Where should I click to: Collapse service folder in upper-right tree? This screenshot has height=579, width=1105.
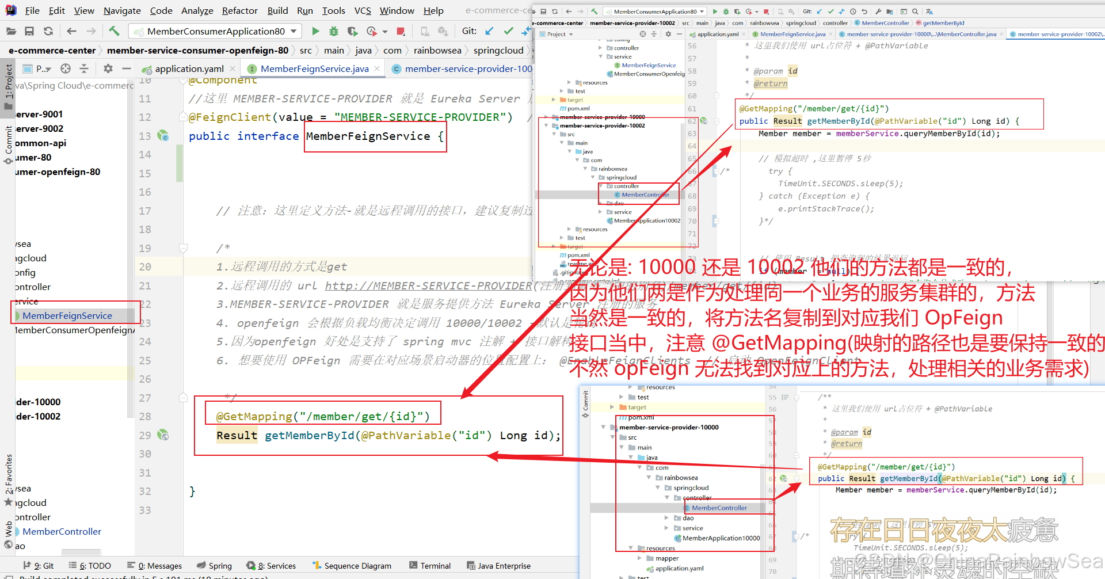(601, 56)
